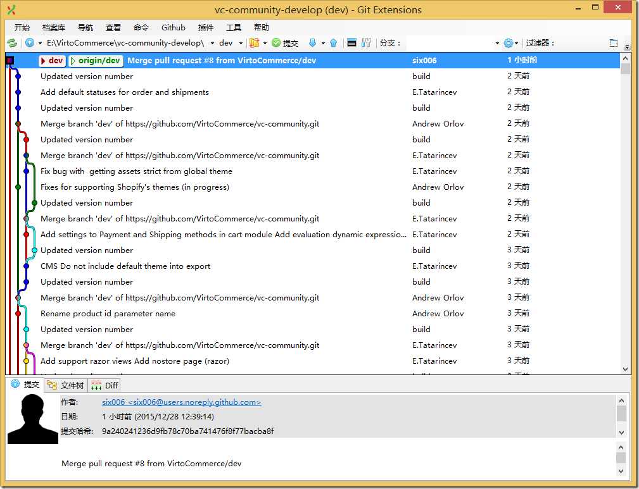The image size is (639, 489).
Task: Open the stash dropdown arrow
Action: [x=265, y=43]
